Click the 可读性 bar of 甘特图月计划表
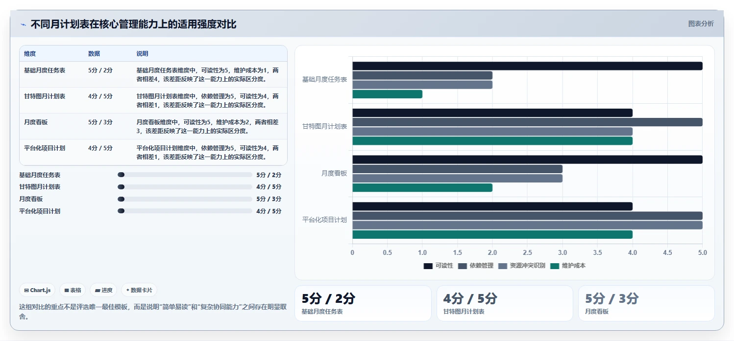This screenshot has height=341, width=734. tap(492, 113)
